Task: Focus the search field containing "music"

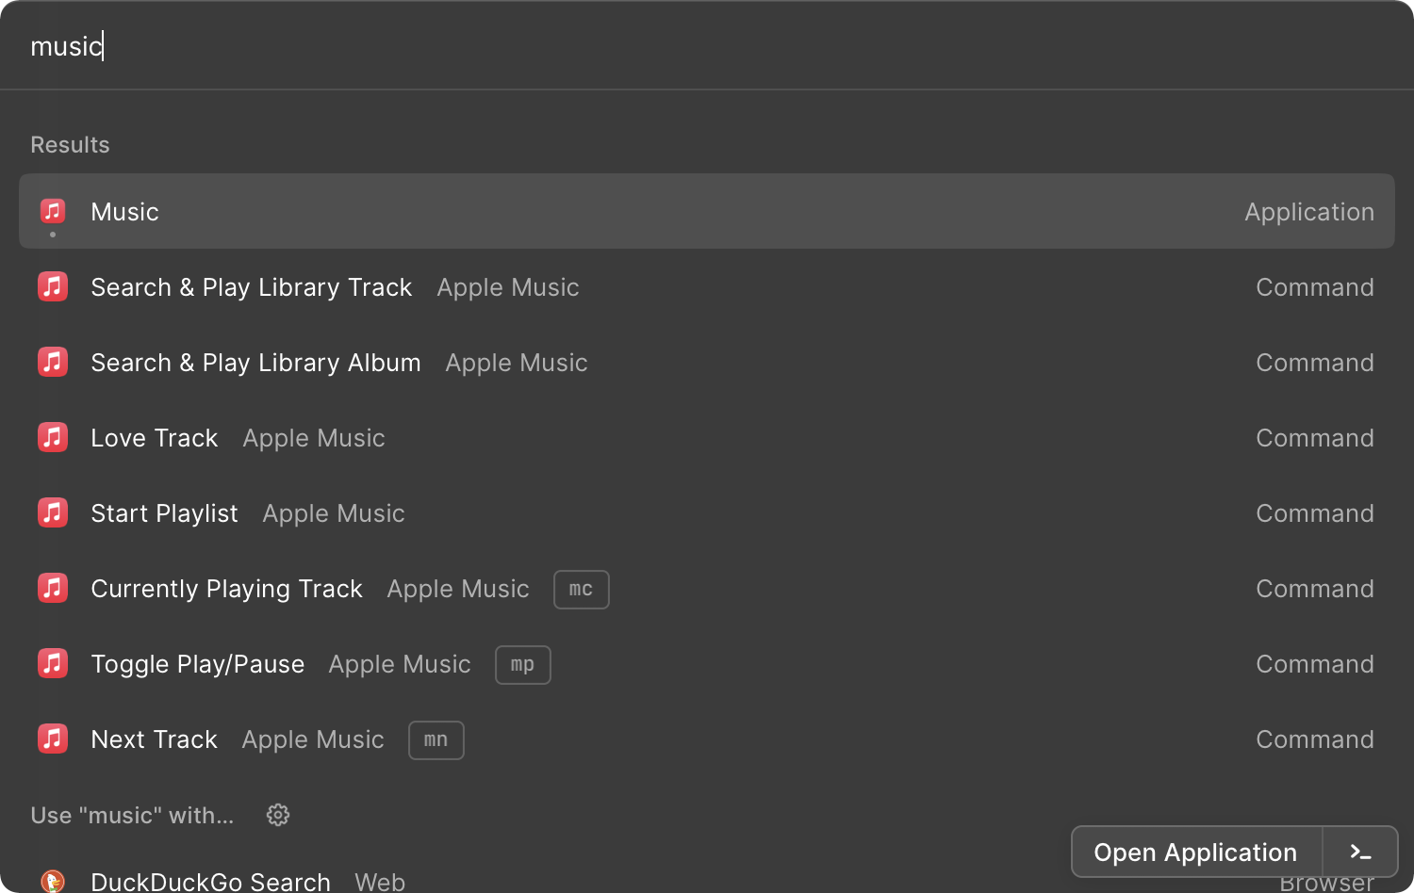Action: coord(707,45)
